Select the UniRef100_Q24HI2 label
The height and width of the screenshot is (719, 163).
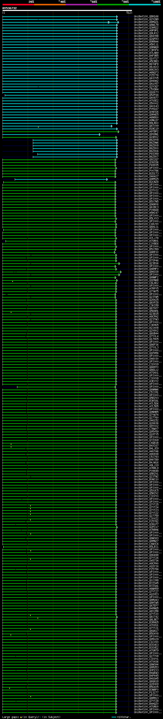pyautogui.click(x=146, y=137)
